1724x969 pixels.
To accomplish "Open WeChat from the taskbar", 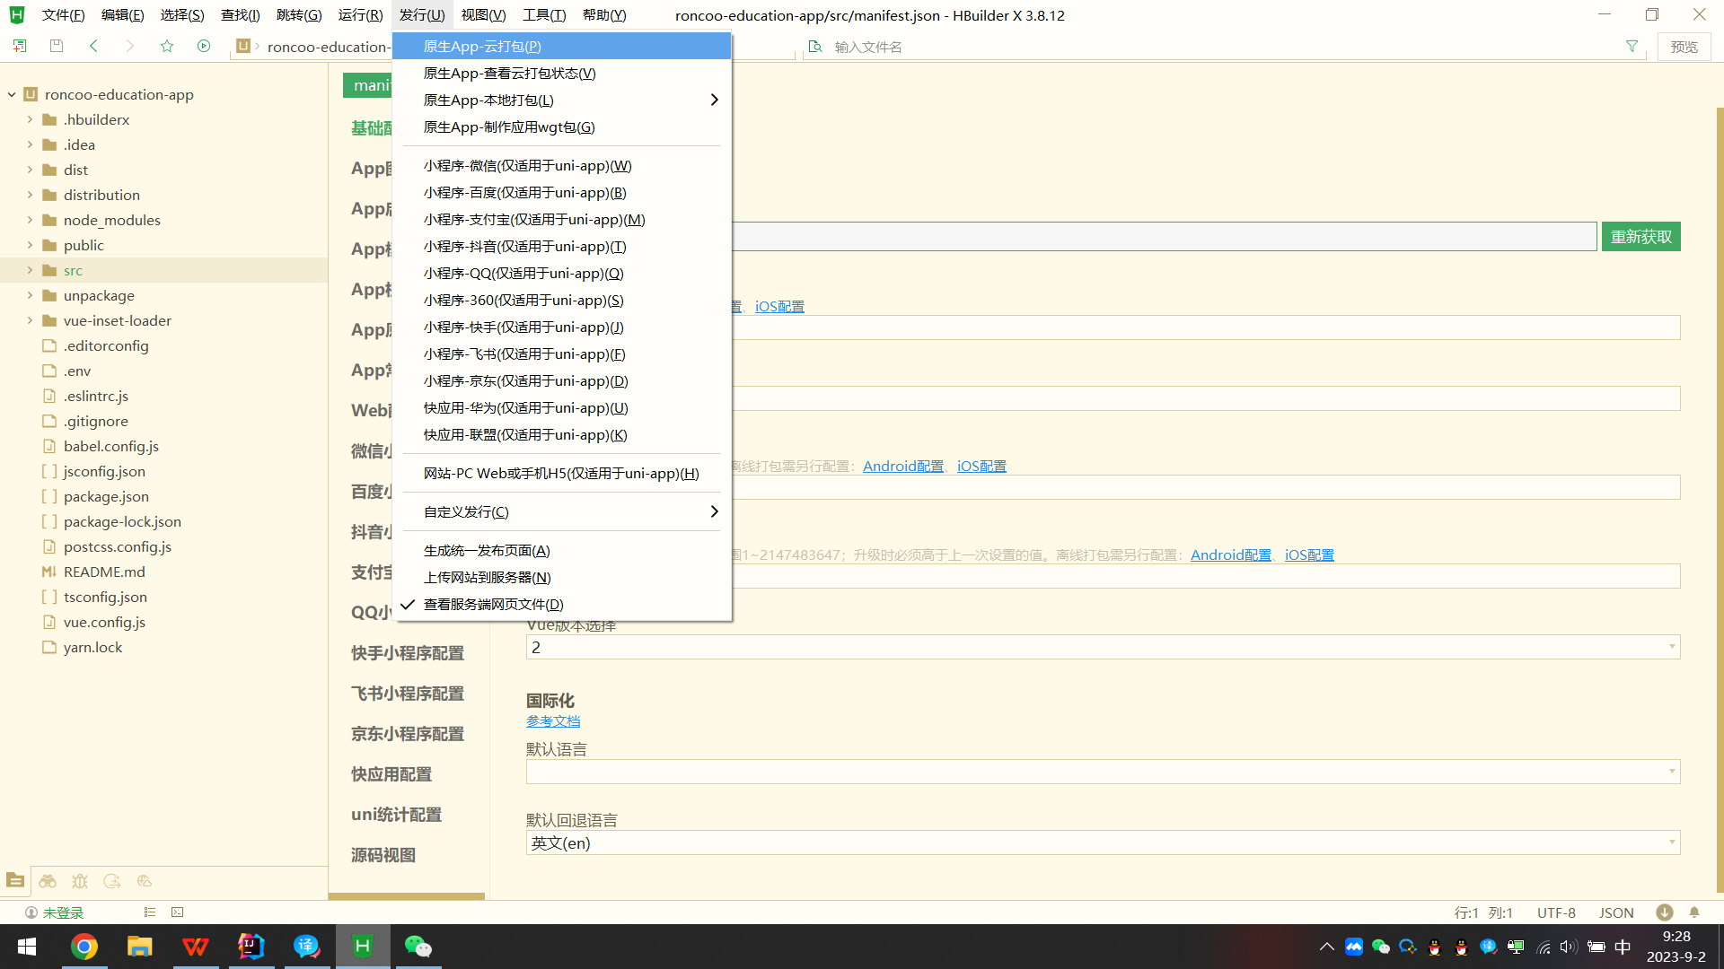I will click(418, 947).
